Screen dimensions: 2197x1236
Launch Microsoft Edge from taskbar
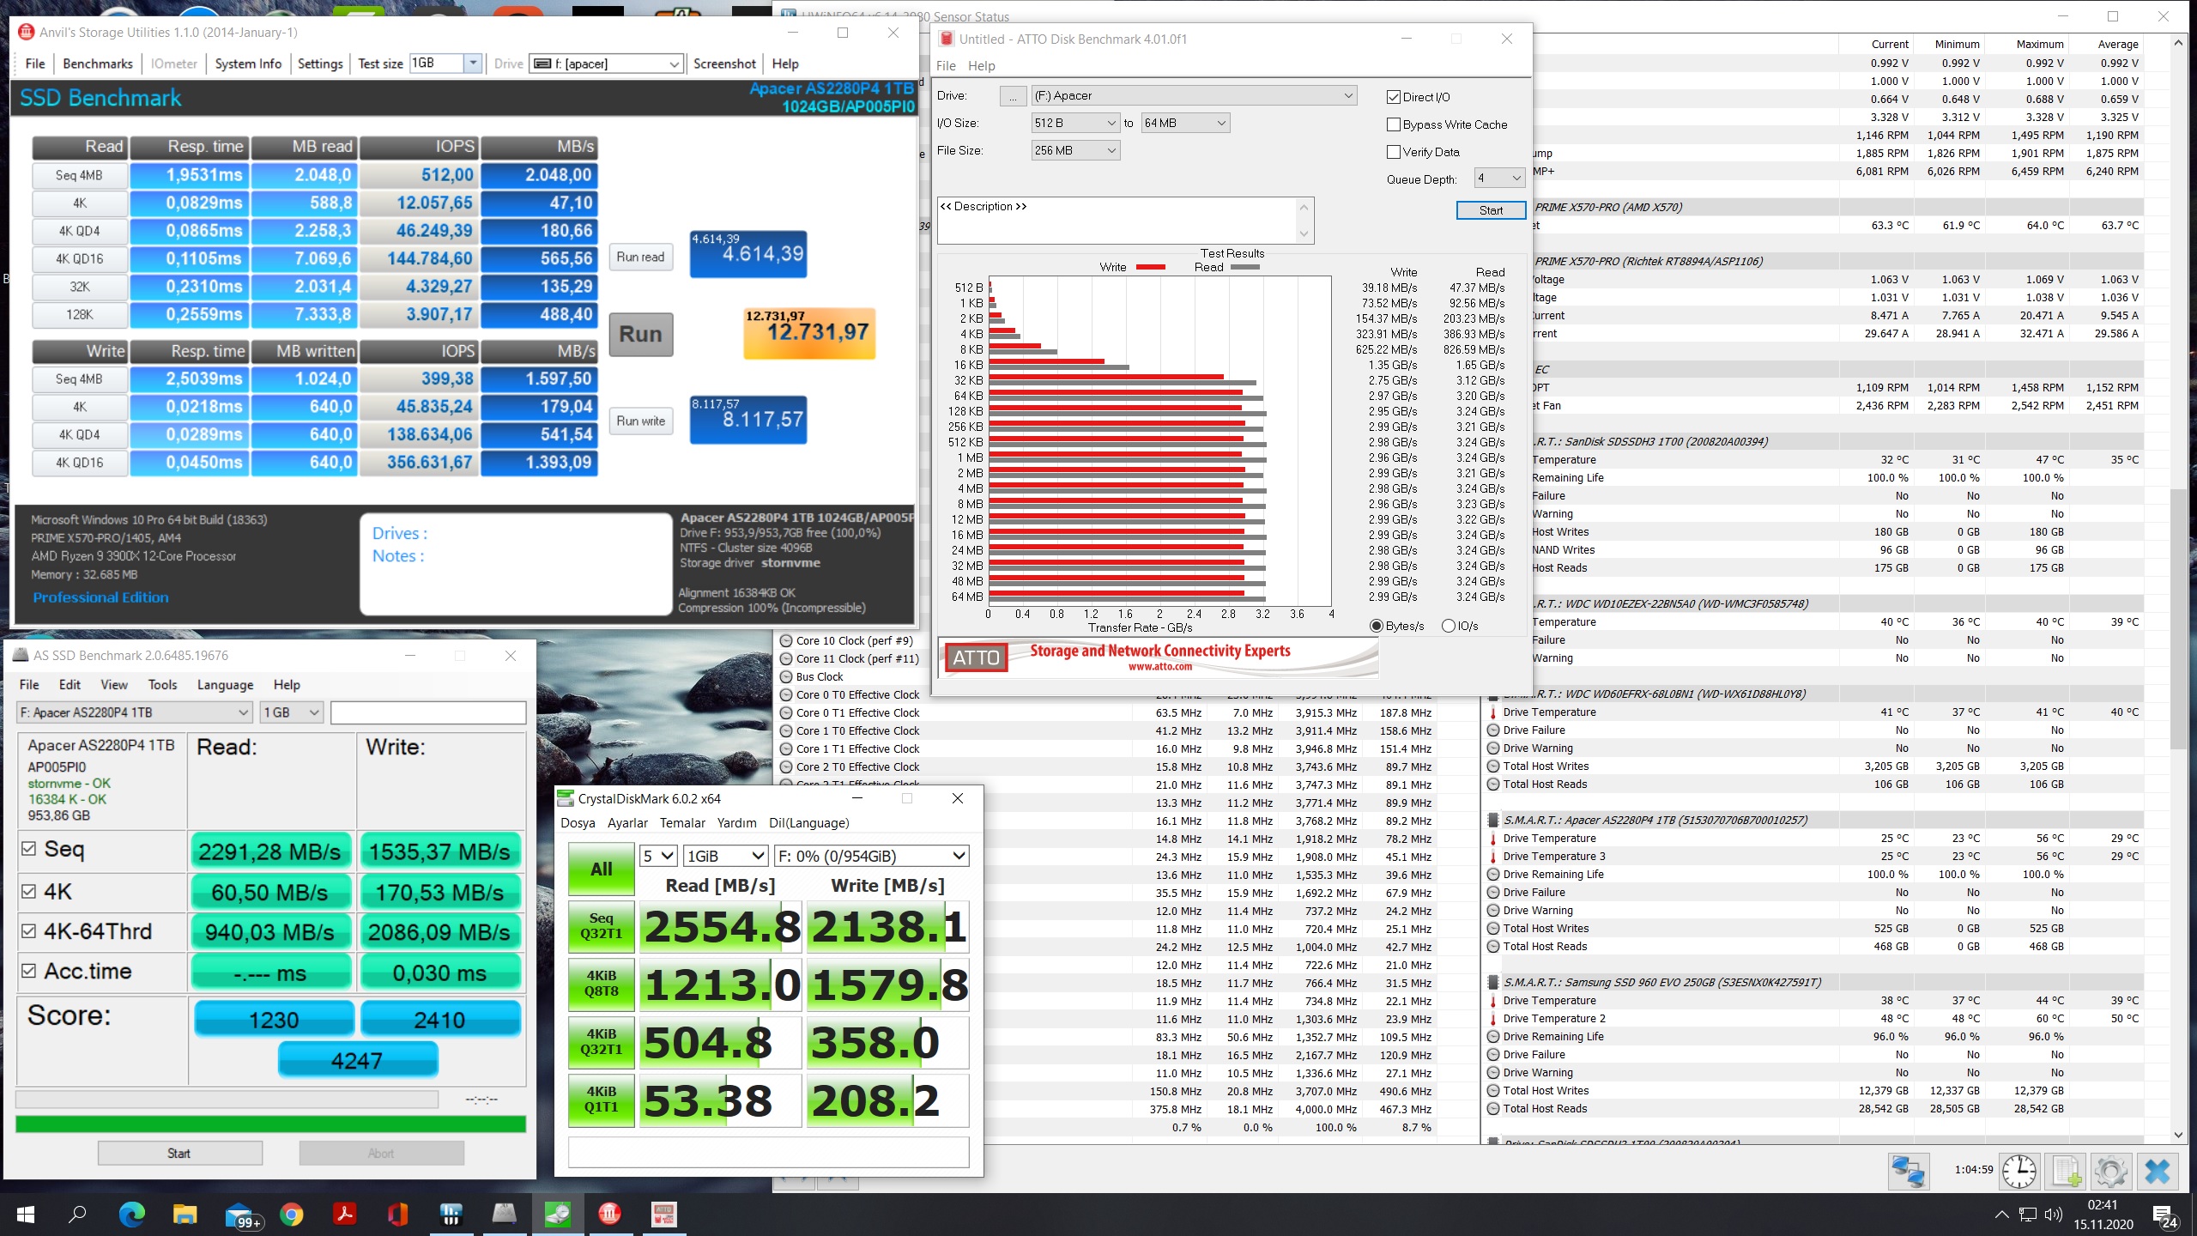point(131,1215)
